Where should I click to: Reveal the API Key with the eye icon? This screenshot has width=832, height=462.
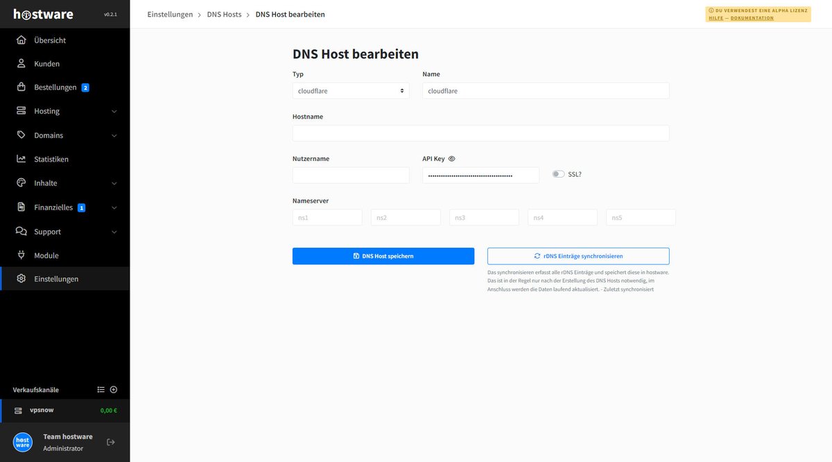tap(451, 159)
